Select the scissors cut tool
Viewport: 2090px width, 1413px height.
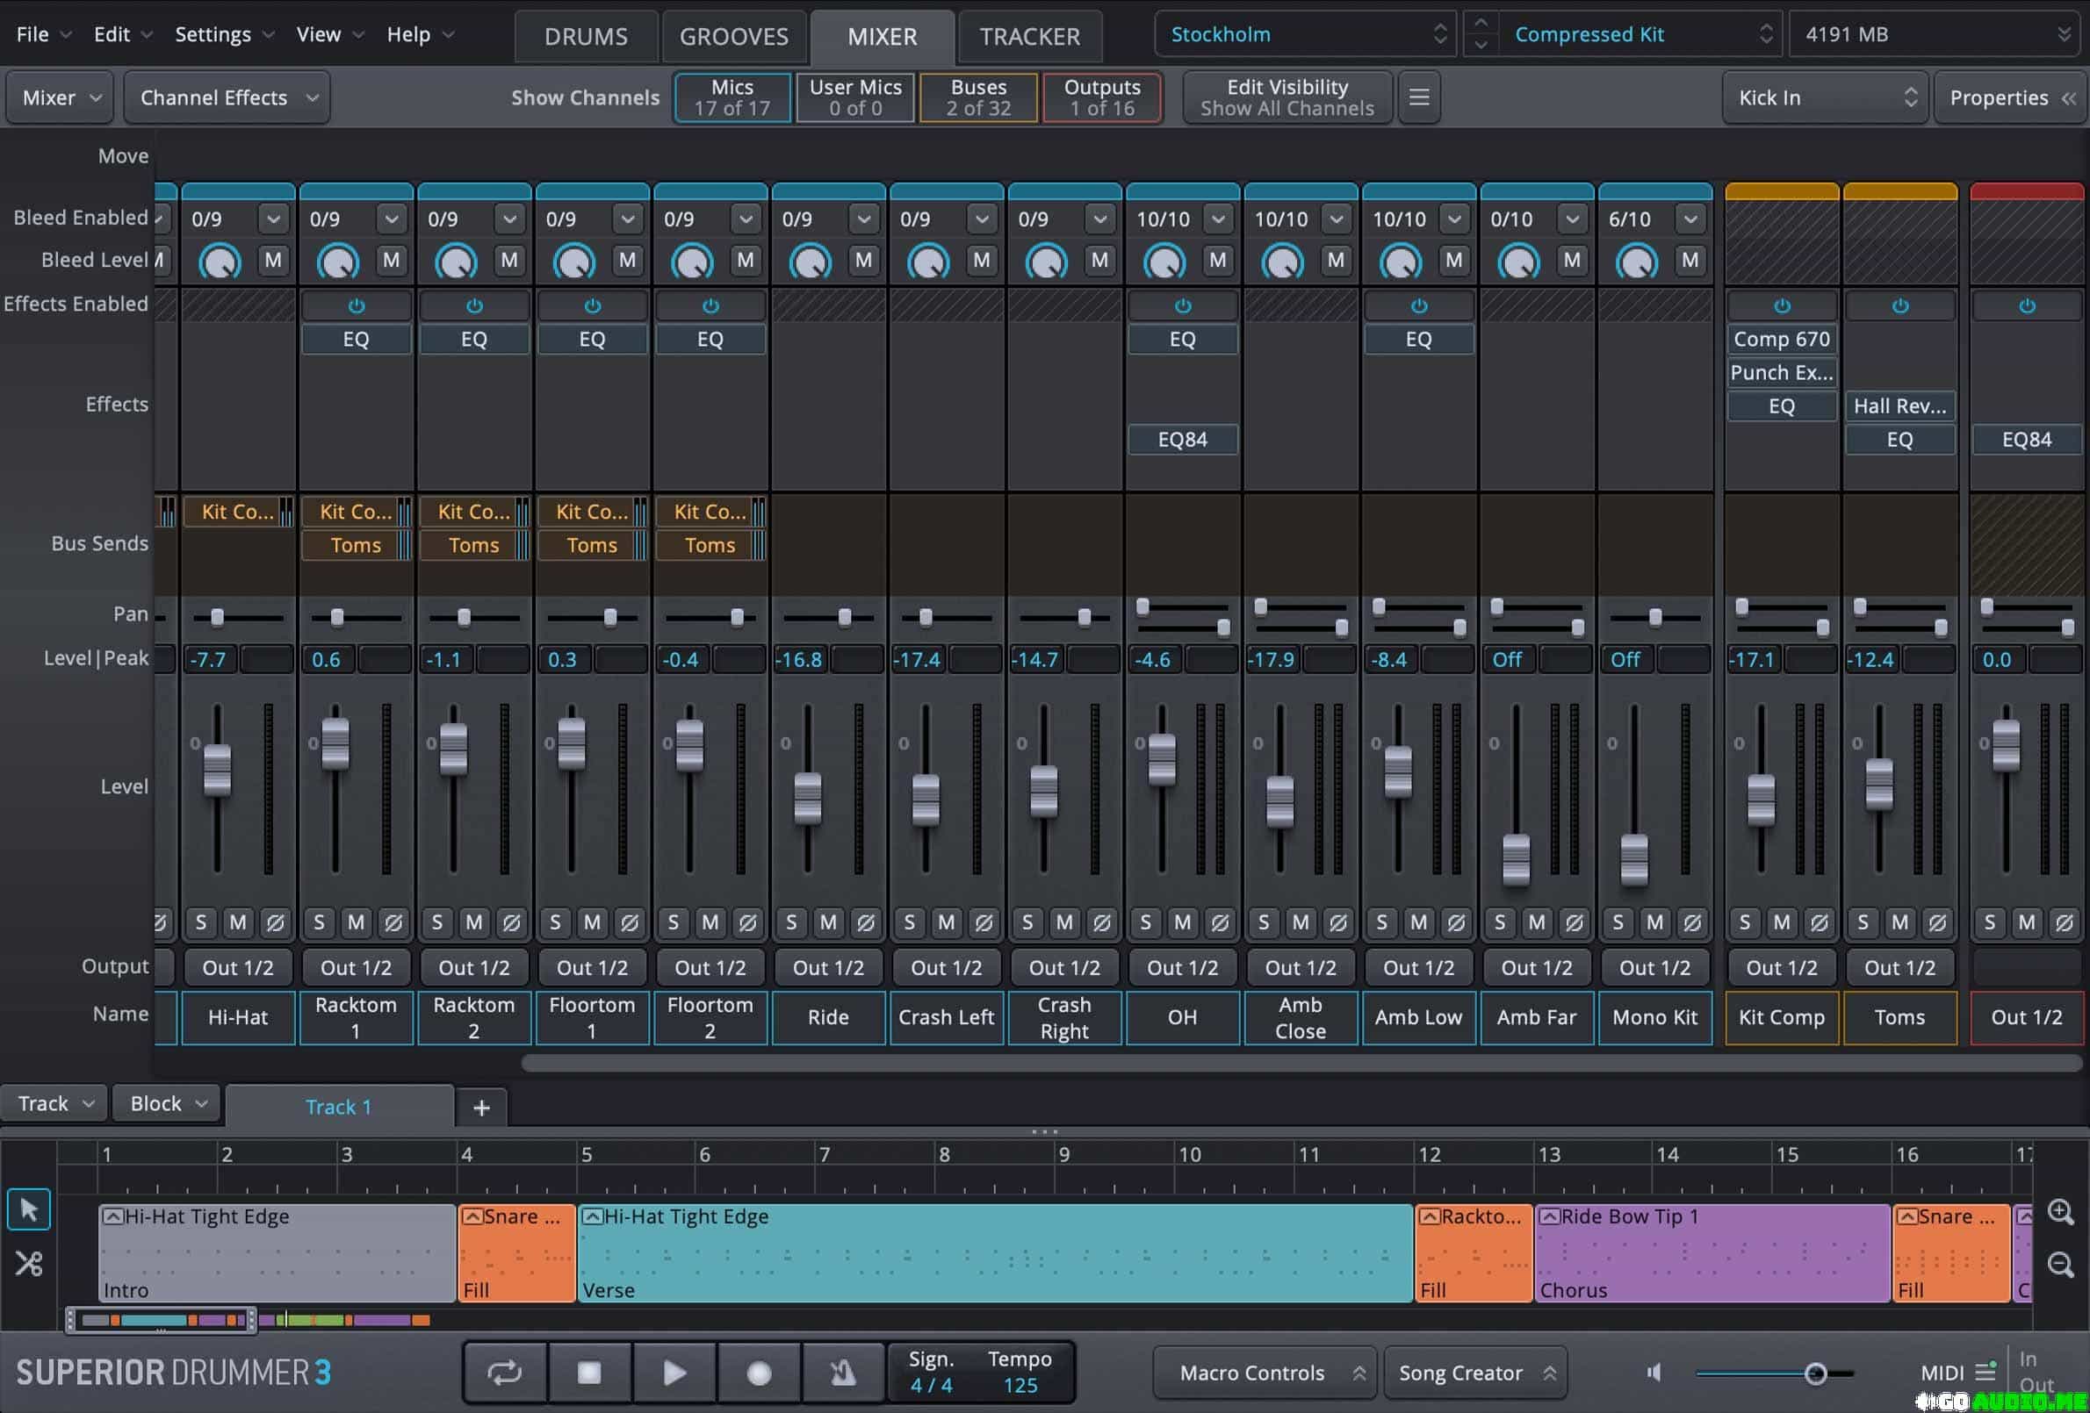(29, 1264)
